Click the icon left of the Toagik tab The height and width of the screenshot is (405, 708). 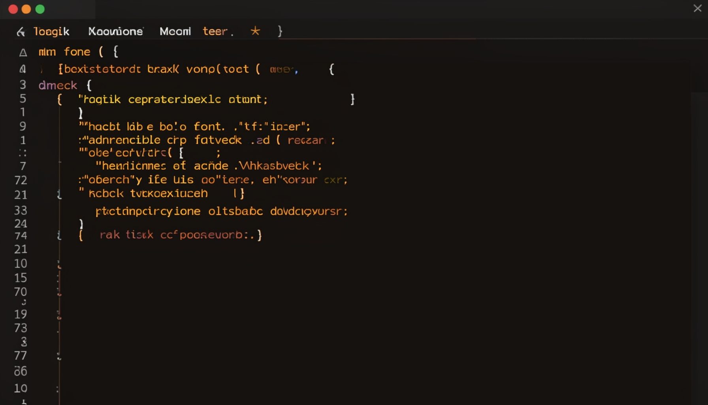pos(21,32)
